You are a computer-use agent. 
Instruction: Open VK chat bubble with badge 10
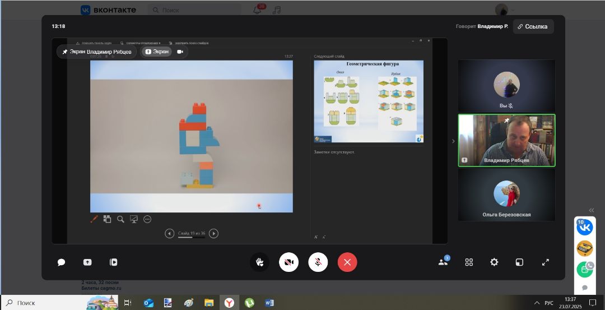(584, 228)
